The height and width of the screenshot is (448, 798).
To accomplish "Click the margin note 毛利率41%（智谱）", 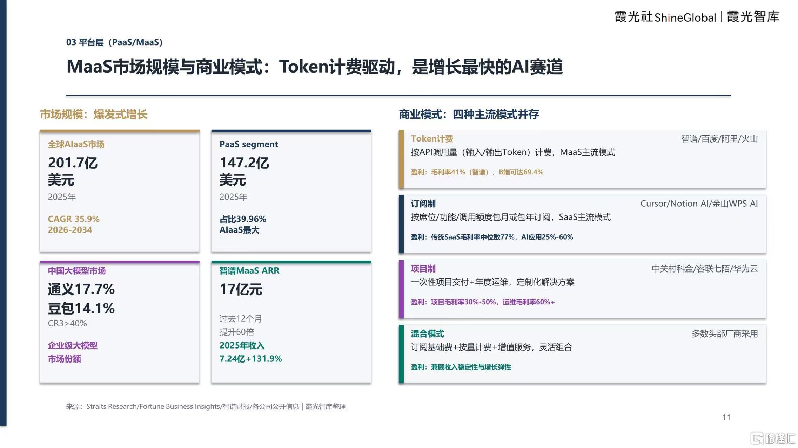I will coord(460,172).
